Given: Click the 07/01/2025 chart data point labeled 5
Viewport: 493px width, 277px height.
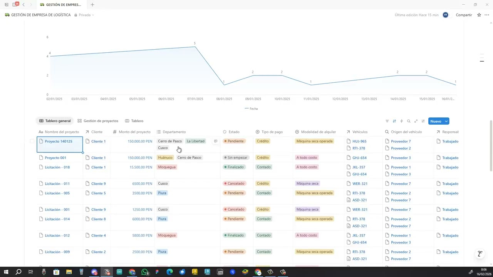Looking at the screenshot, I should click(x=195, y=47).
